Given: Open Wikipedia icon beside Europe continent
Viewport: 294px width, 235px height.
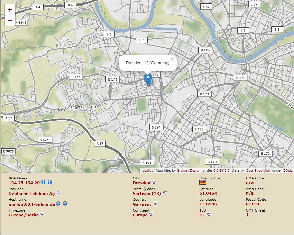Looking at the screenshot, I should [151, 215].
